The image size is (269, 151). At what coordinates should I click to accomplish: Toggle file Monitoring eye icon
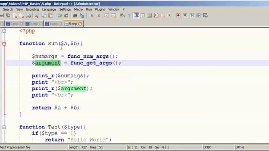point(169,16)
